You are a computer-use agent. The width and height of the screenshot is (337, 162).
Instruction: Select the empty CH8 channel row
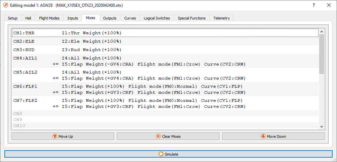pos(165,114)
